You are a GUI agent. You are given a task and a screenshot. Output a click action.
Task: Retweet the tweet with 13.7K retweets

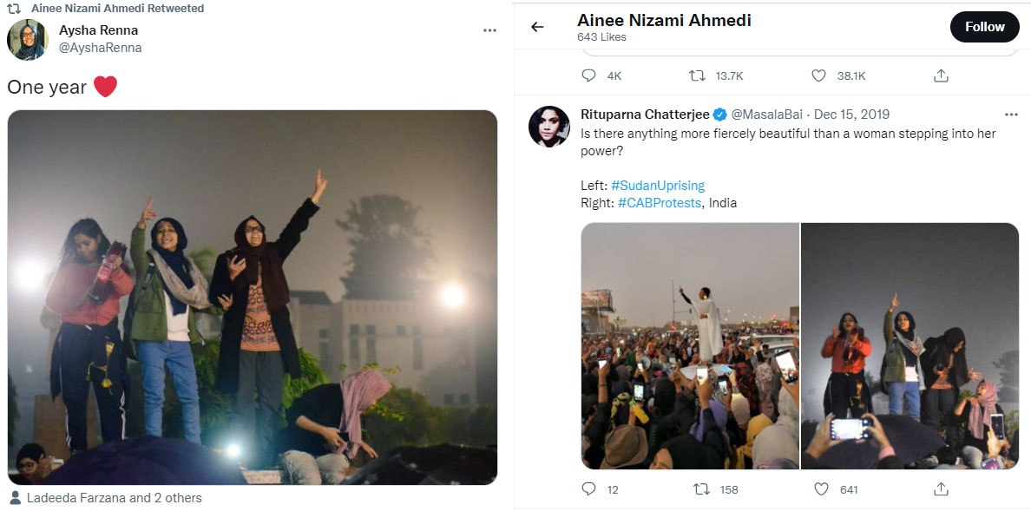[x=697, y=75]
